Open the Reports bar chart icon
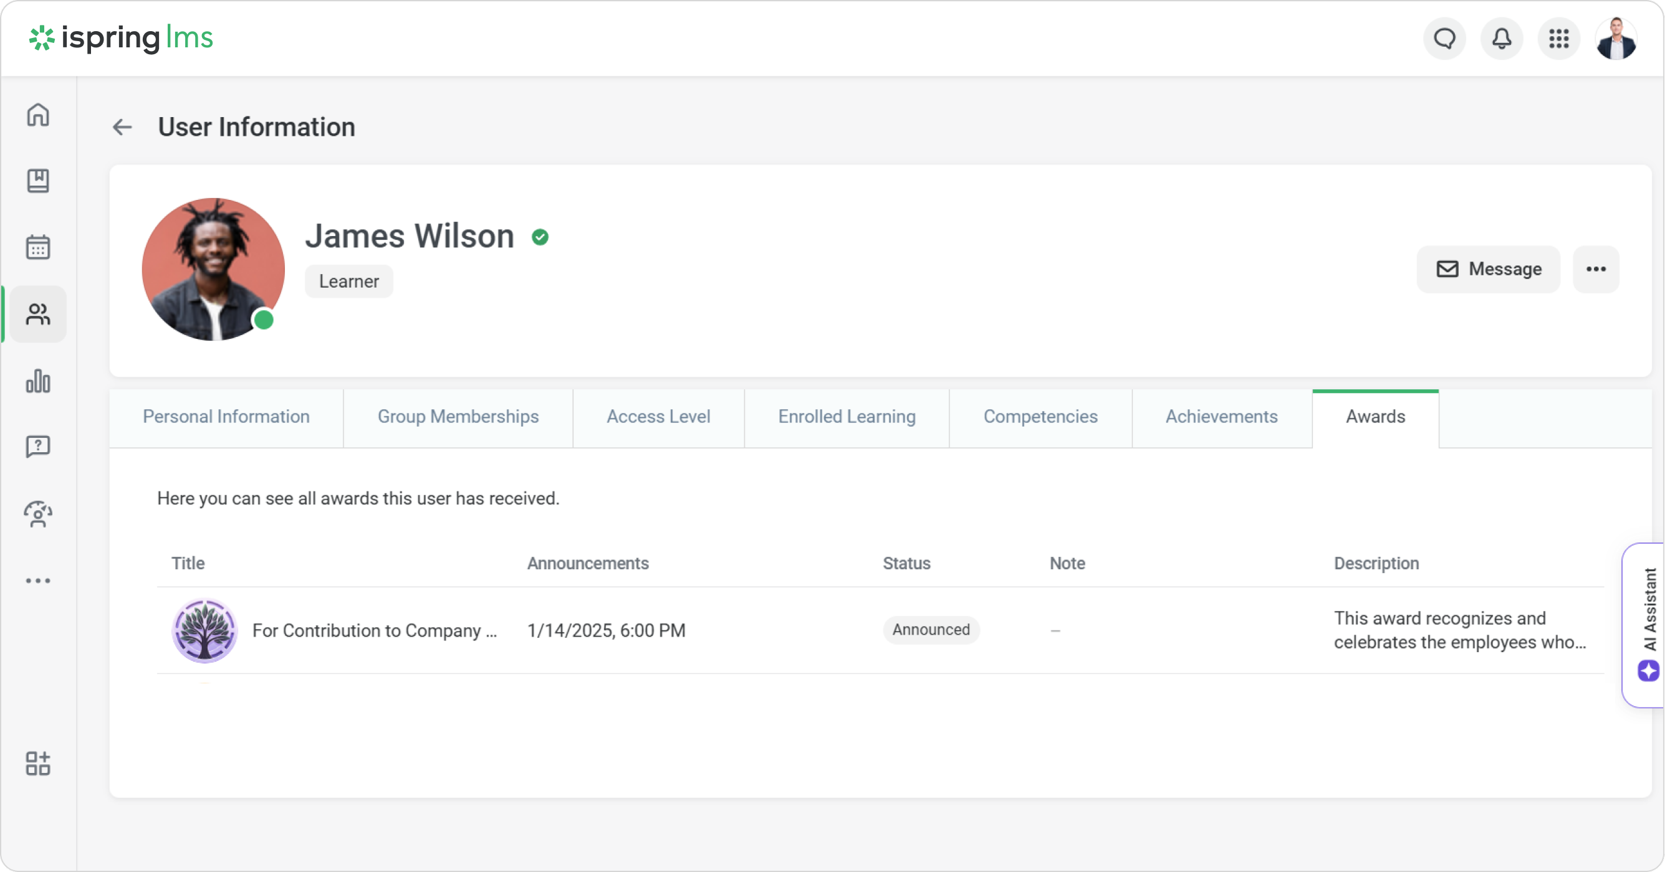Viewport: 1665px width, 872px height. click(x=38, y=381)
